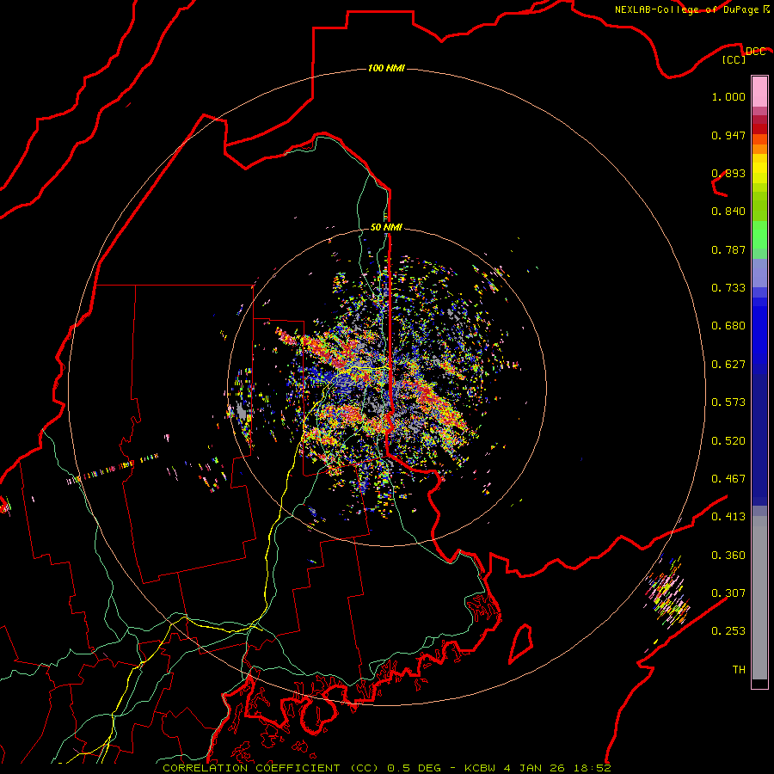This screenshot has width=774, height=774.
Task: Click the 0.467 scale value
Action: pyautogui.click(x=728, y=479)
